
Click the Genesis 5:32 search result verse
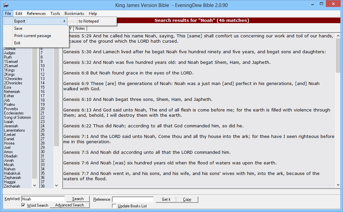pos(167,63)
